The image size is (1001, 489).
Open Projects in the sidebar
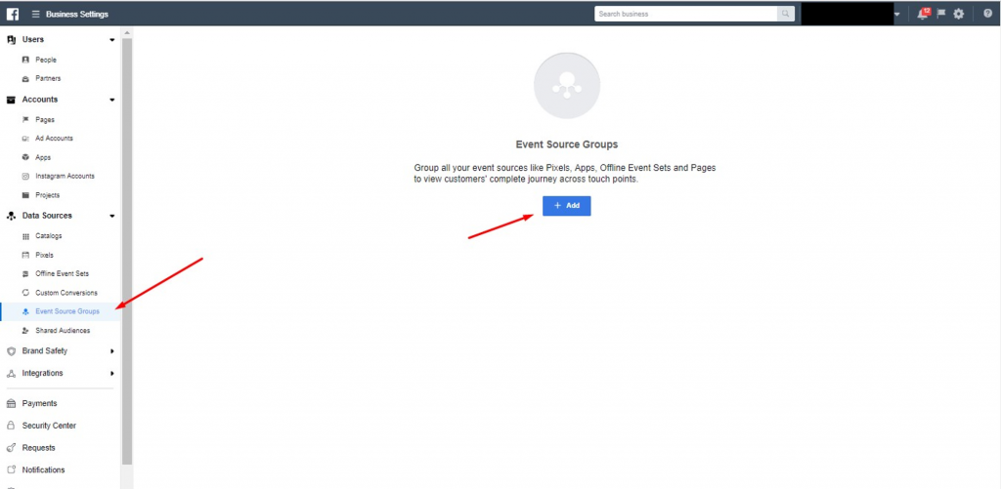48,195
